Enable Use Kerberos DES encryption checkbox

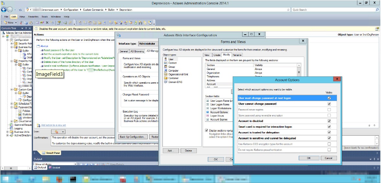329,144
